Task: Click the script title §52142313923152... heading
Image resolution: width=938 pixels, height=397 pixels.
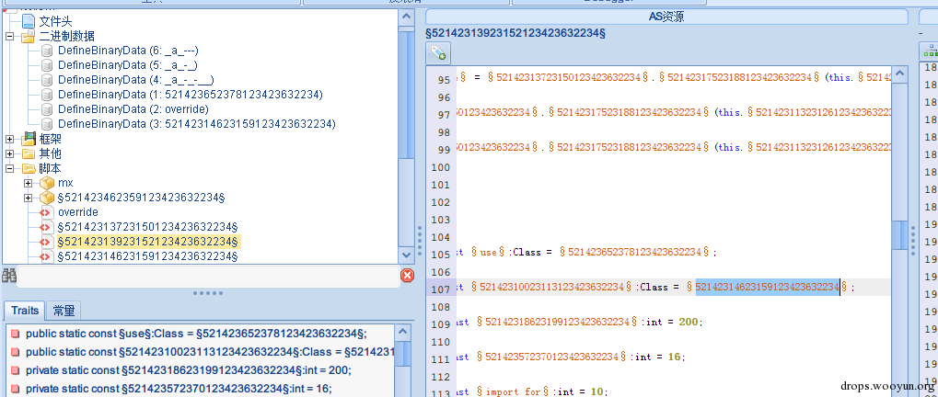Action: [x=515, y=33]
